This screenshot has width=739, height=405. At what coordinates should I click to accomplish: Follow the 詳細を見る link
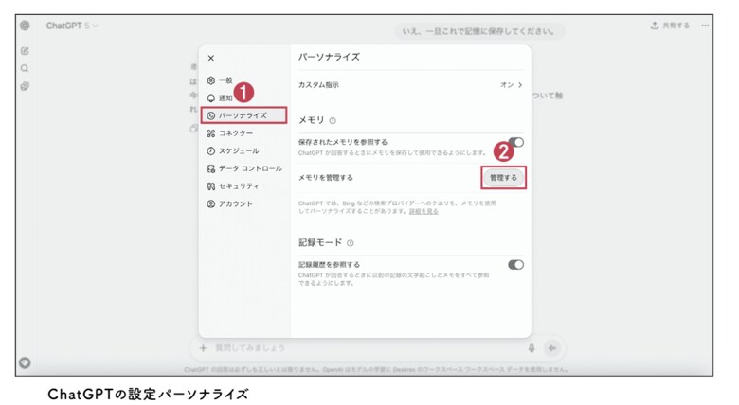click(x=424, y=211)
